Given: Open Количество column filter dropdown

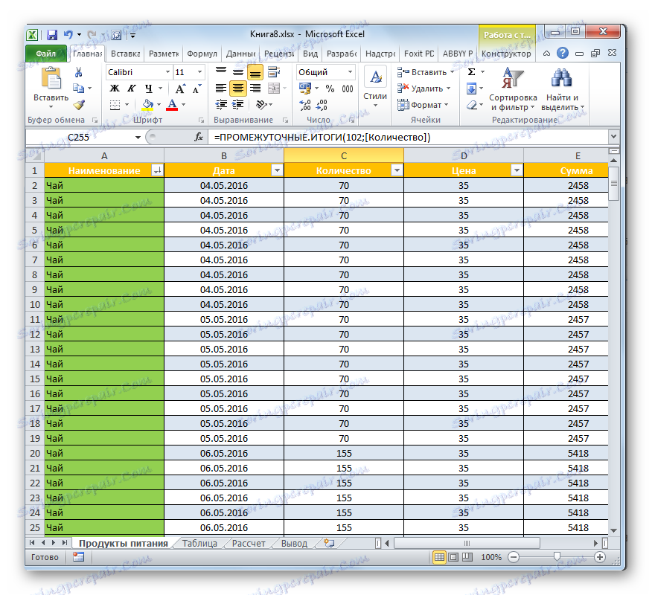Looking at the screenshot, I should coord(397,170).
